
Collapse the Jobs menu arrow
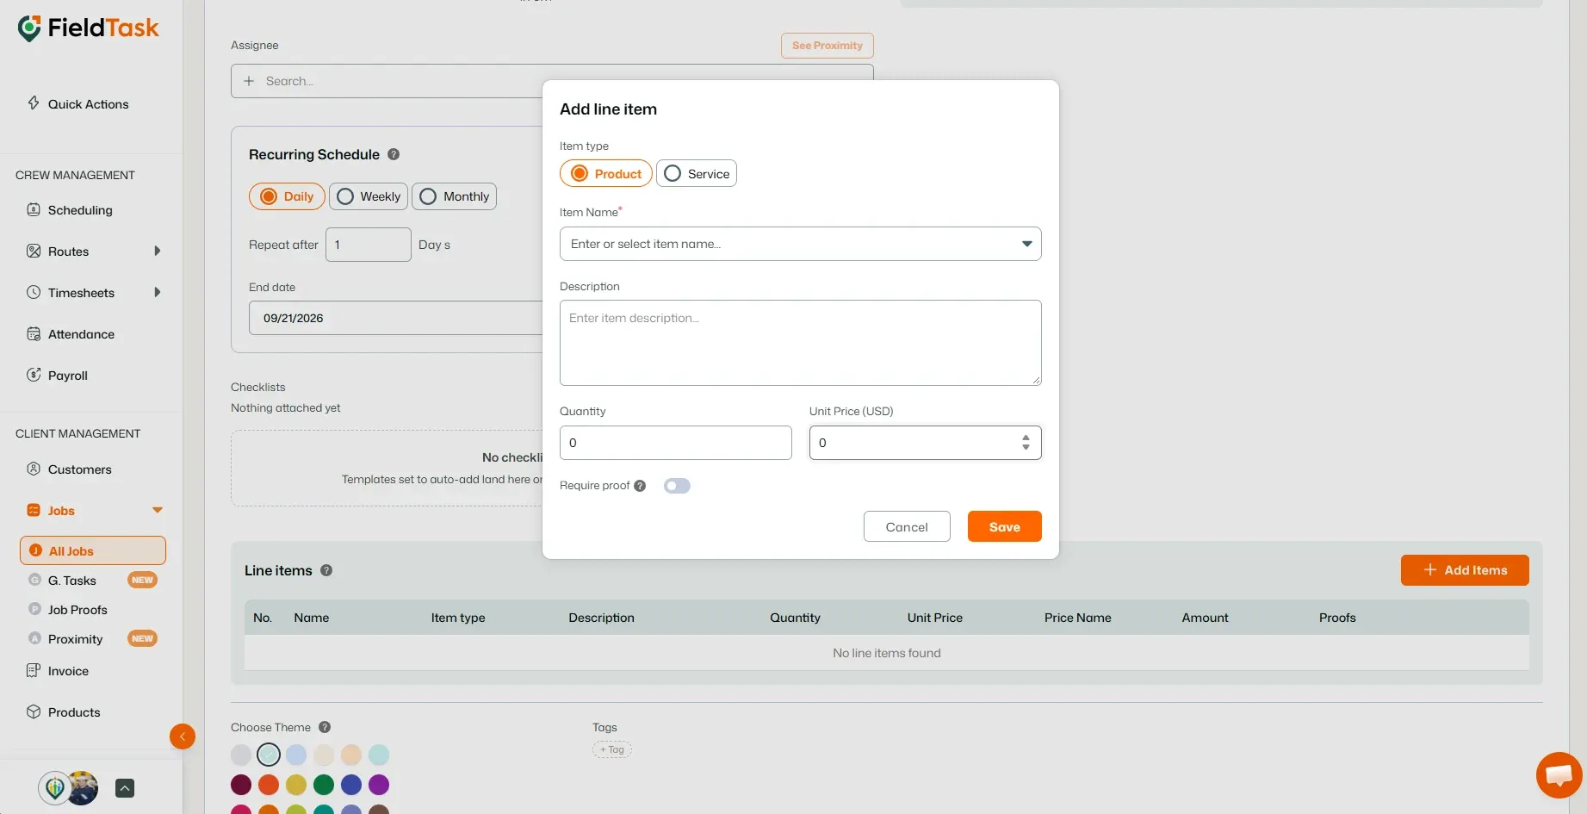(158, 510)
